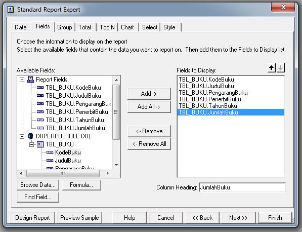Viewport: 302px width, 232px height.
Task: Click field icon beside TBL_BUKU.JudulBuku in tree
Action: (40, 96)
